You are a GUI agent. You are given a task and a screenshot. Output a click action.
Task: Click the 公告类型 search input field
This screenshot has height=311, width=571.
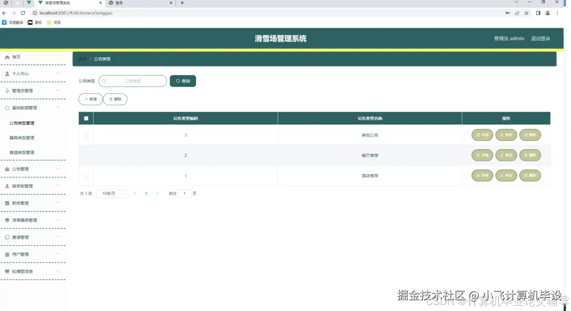[133, 81]
